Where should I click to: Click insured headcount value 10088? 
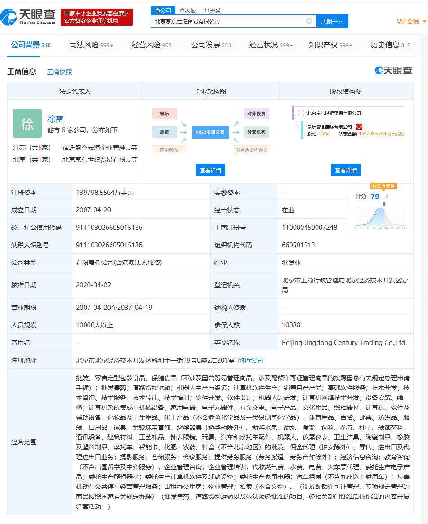pyautogui.click(x=291, y=325)
